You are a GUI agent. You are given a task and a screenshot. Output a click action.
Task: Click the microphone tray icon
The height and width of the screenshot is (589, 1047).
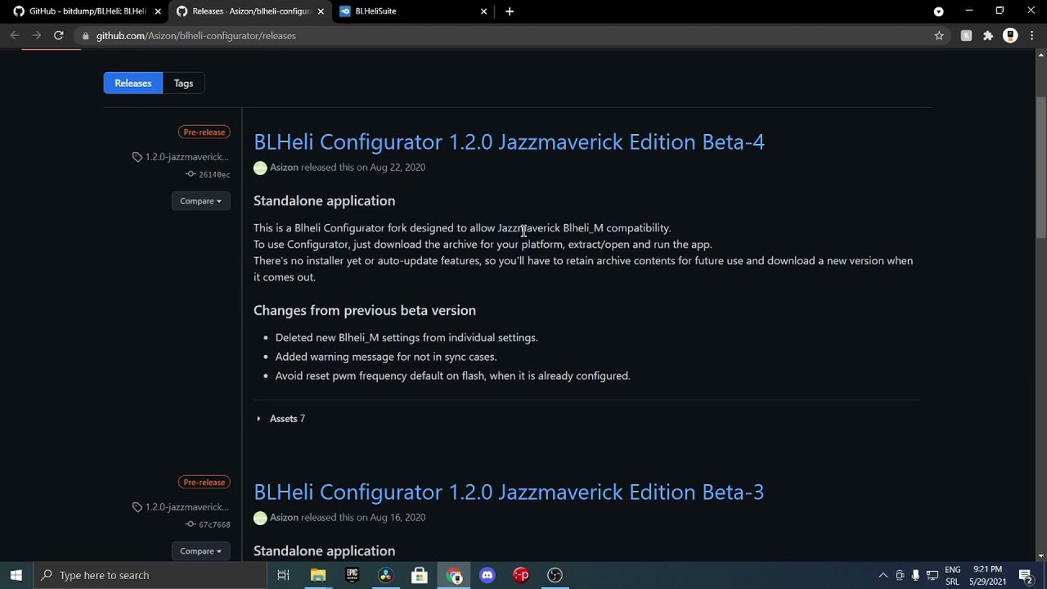point(915,575)
